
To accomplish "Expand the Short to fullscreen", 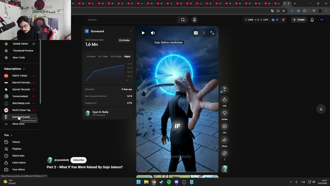I will click(x=212, y=33).
